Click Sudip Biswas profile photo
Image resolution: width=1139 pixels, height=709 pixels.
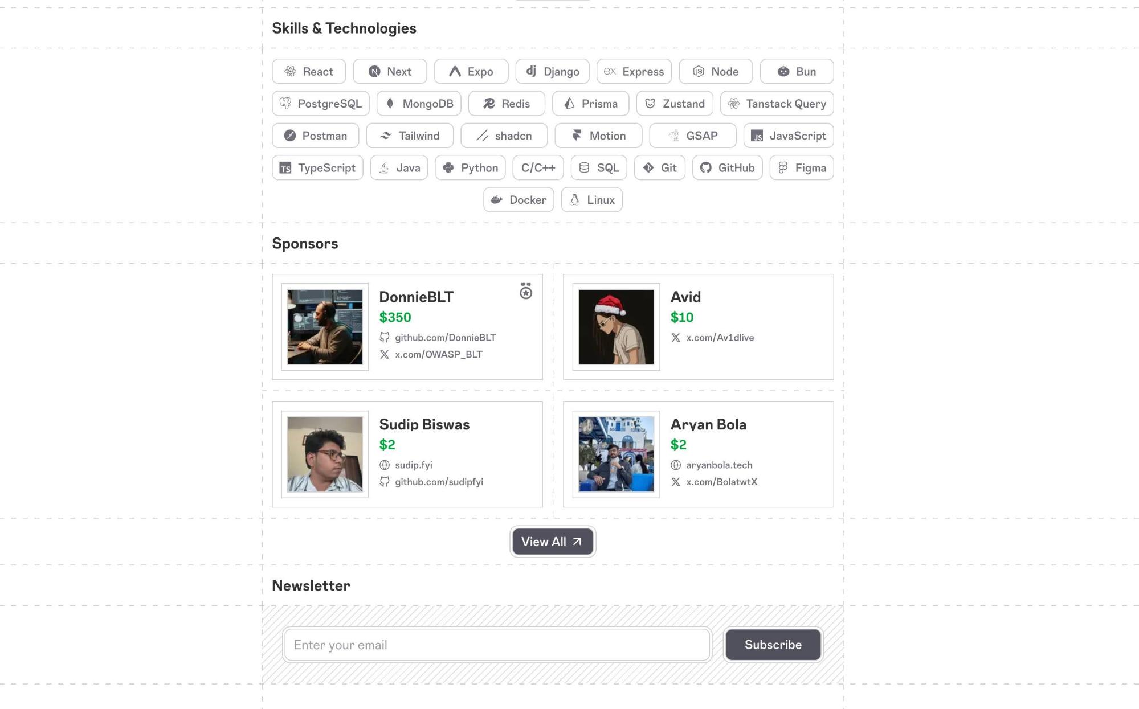pos(325,454)
